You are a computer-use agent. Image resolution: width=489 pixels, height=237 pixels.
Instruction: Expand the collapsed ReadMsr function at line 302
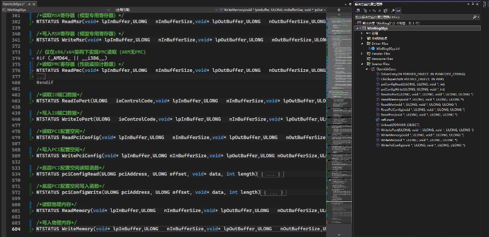pos(33,21)
